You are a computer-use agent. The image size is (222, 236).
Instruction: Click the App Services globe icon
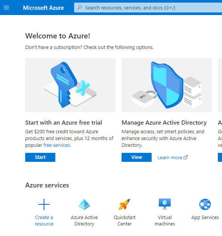(205, 204)
